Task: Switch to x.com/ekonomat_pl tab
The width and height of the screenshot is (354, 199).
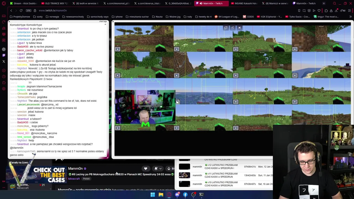Action: [x=116, y=3]
